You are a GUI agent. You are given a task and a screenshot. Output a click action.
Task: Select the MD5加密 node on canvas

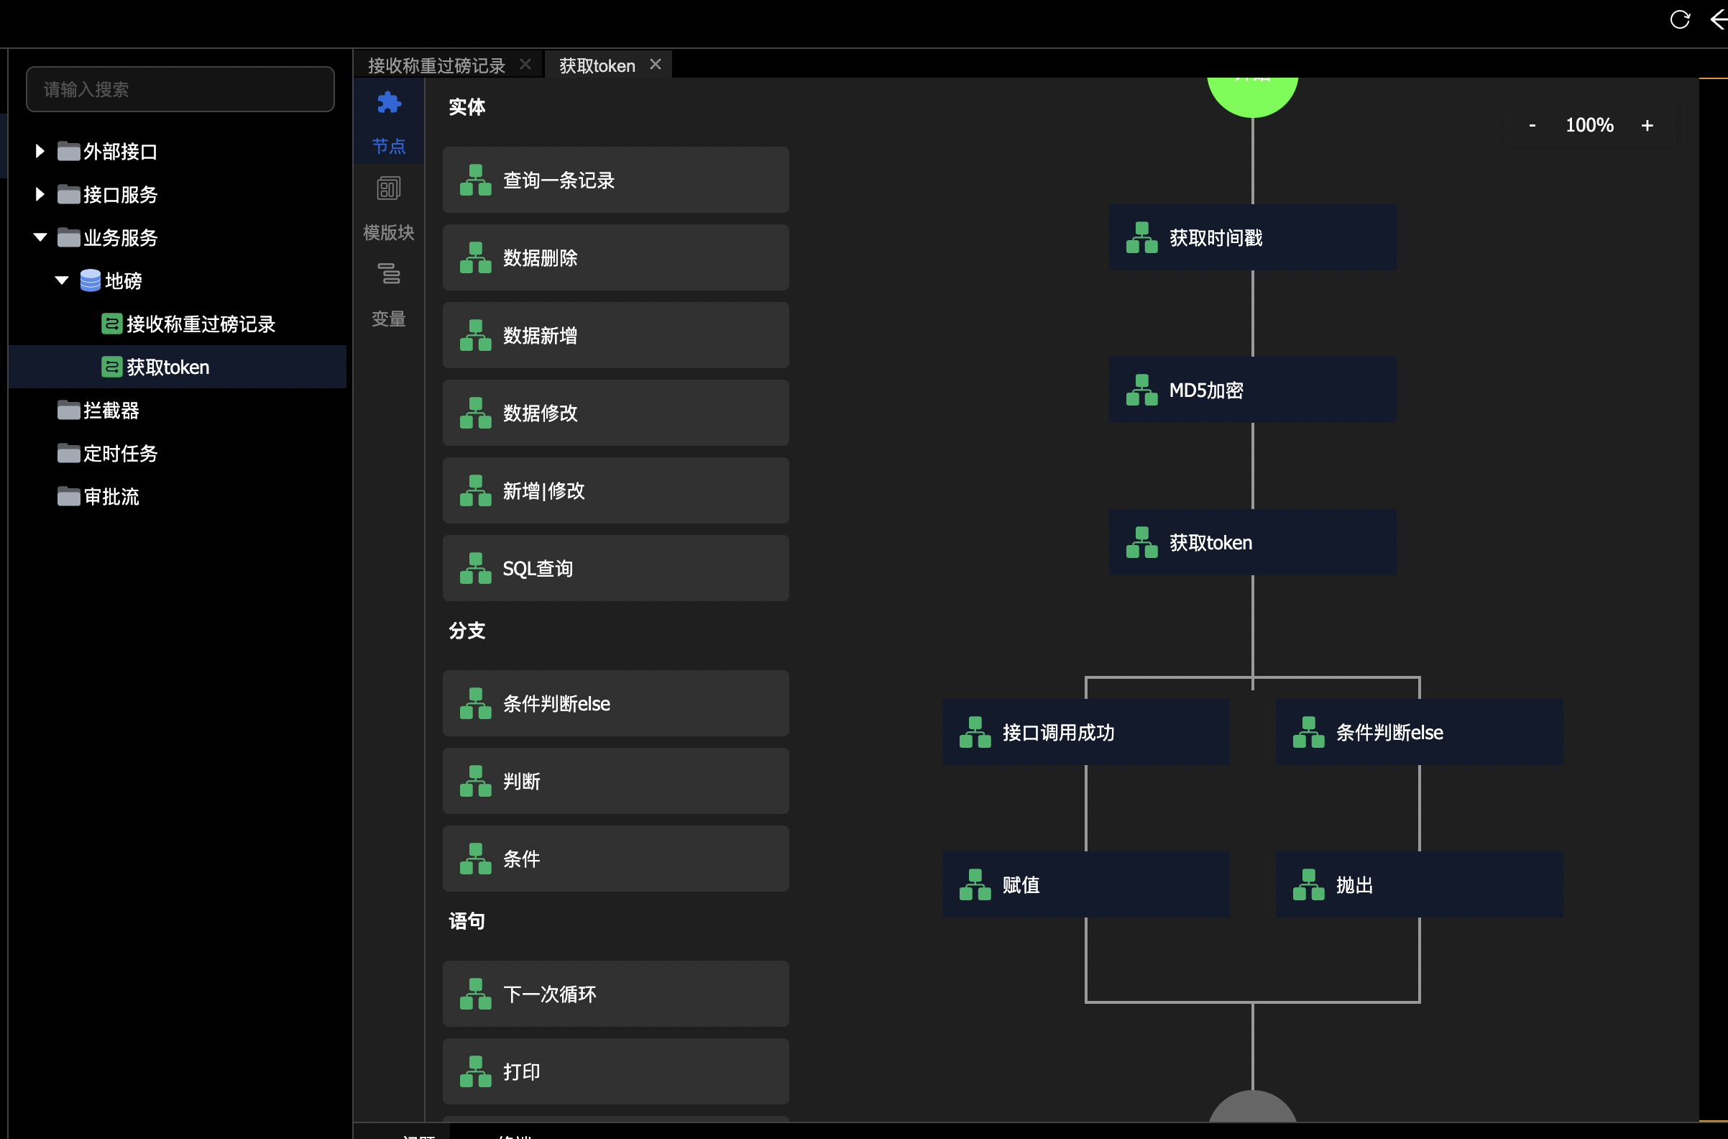coord(1251,390)
